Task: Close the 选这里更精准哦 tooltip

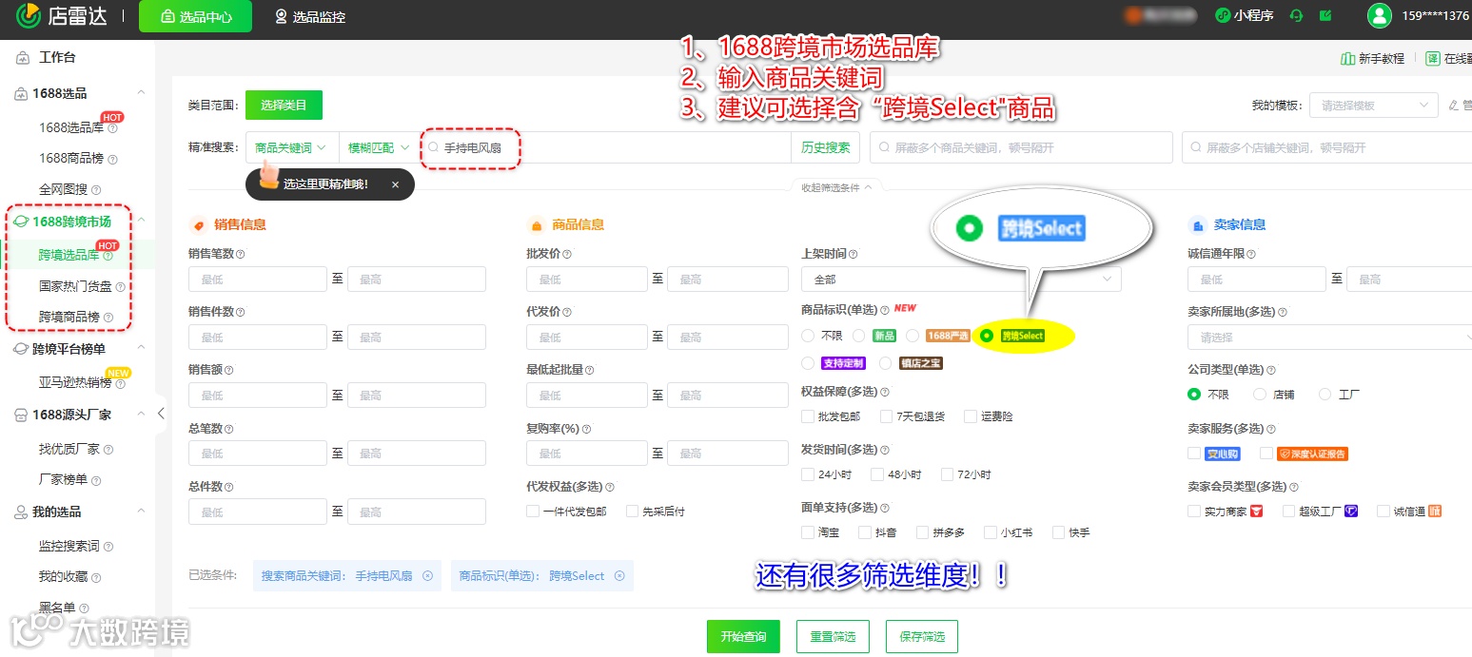Action: [395, 184]
